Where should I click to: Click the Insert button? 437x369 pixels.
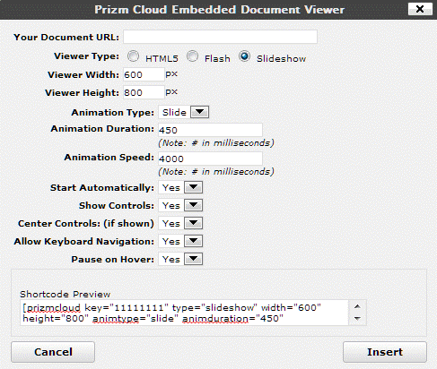[x=385, y=352]
